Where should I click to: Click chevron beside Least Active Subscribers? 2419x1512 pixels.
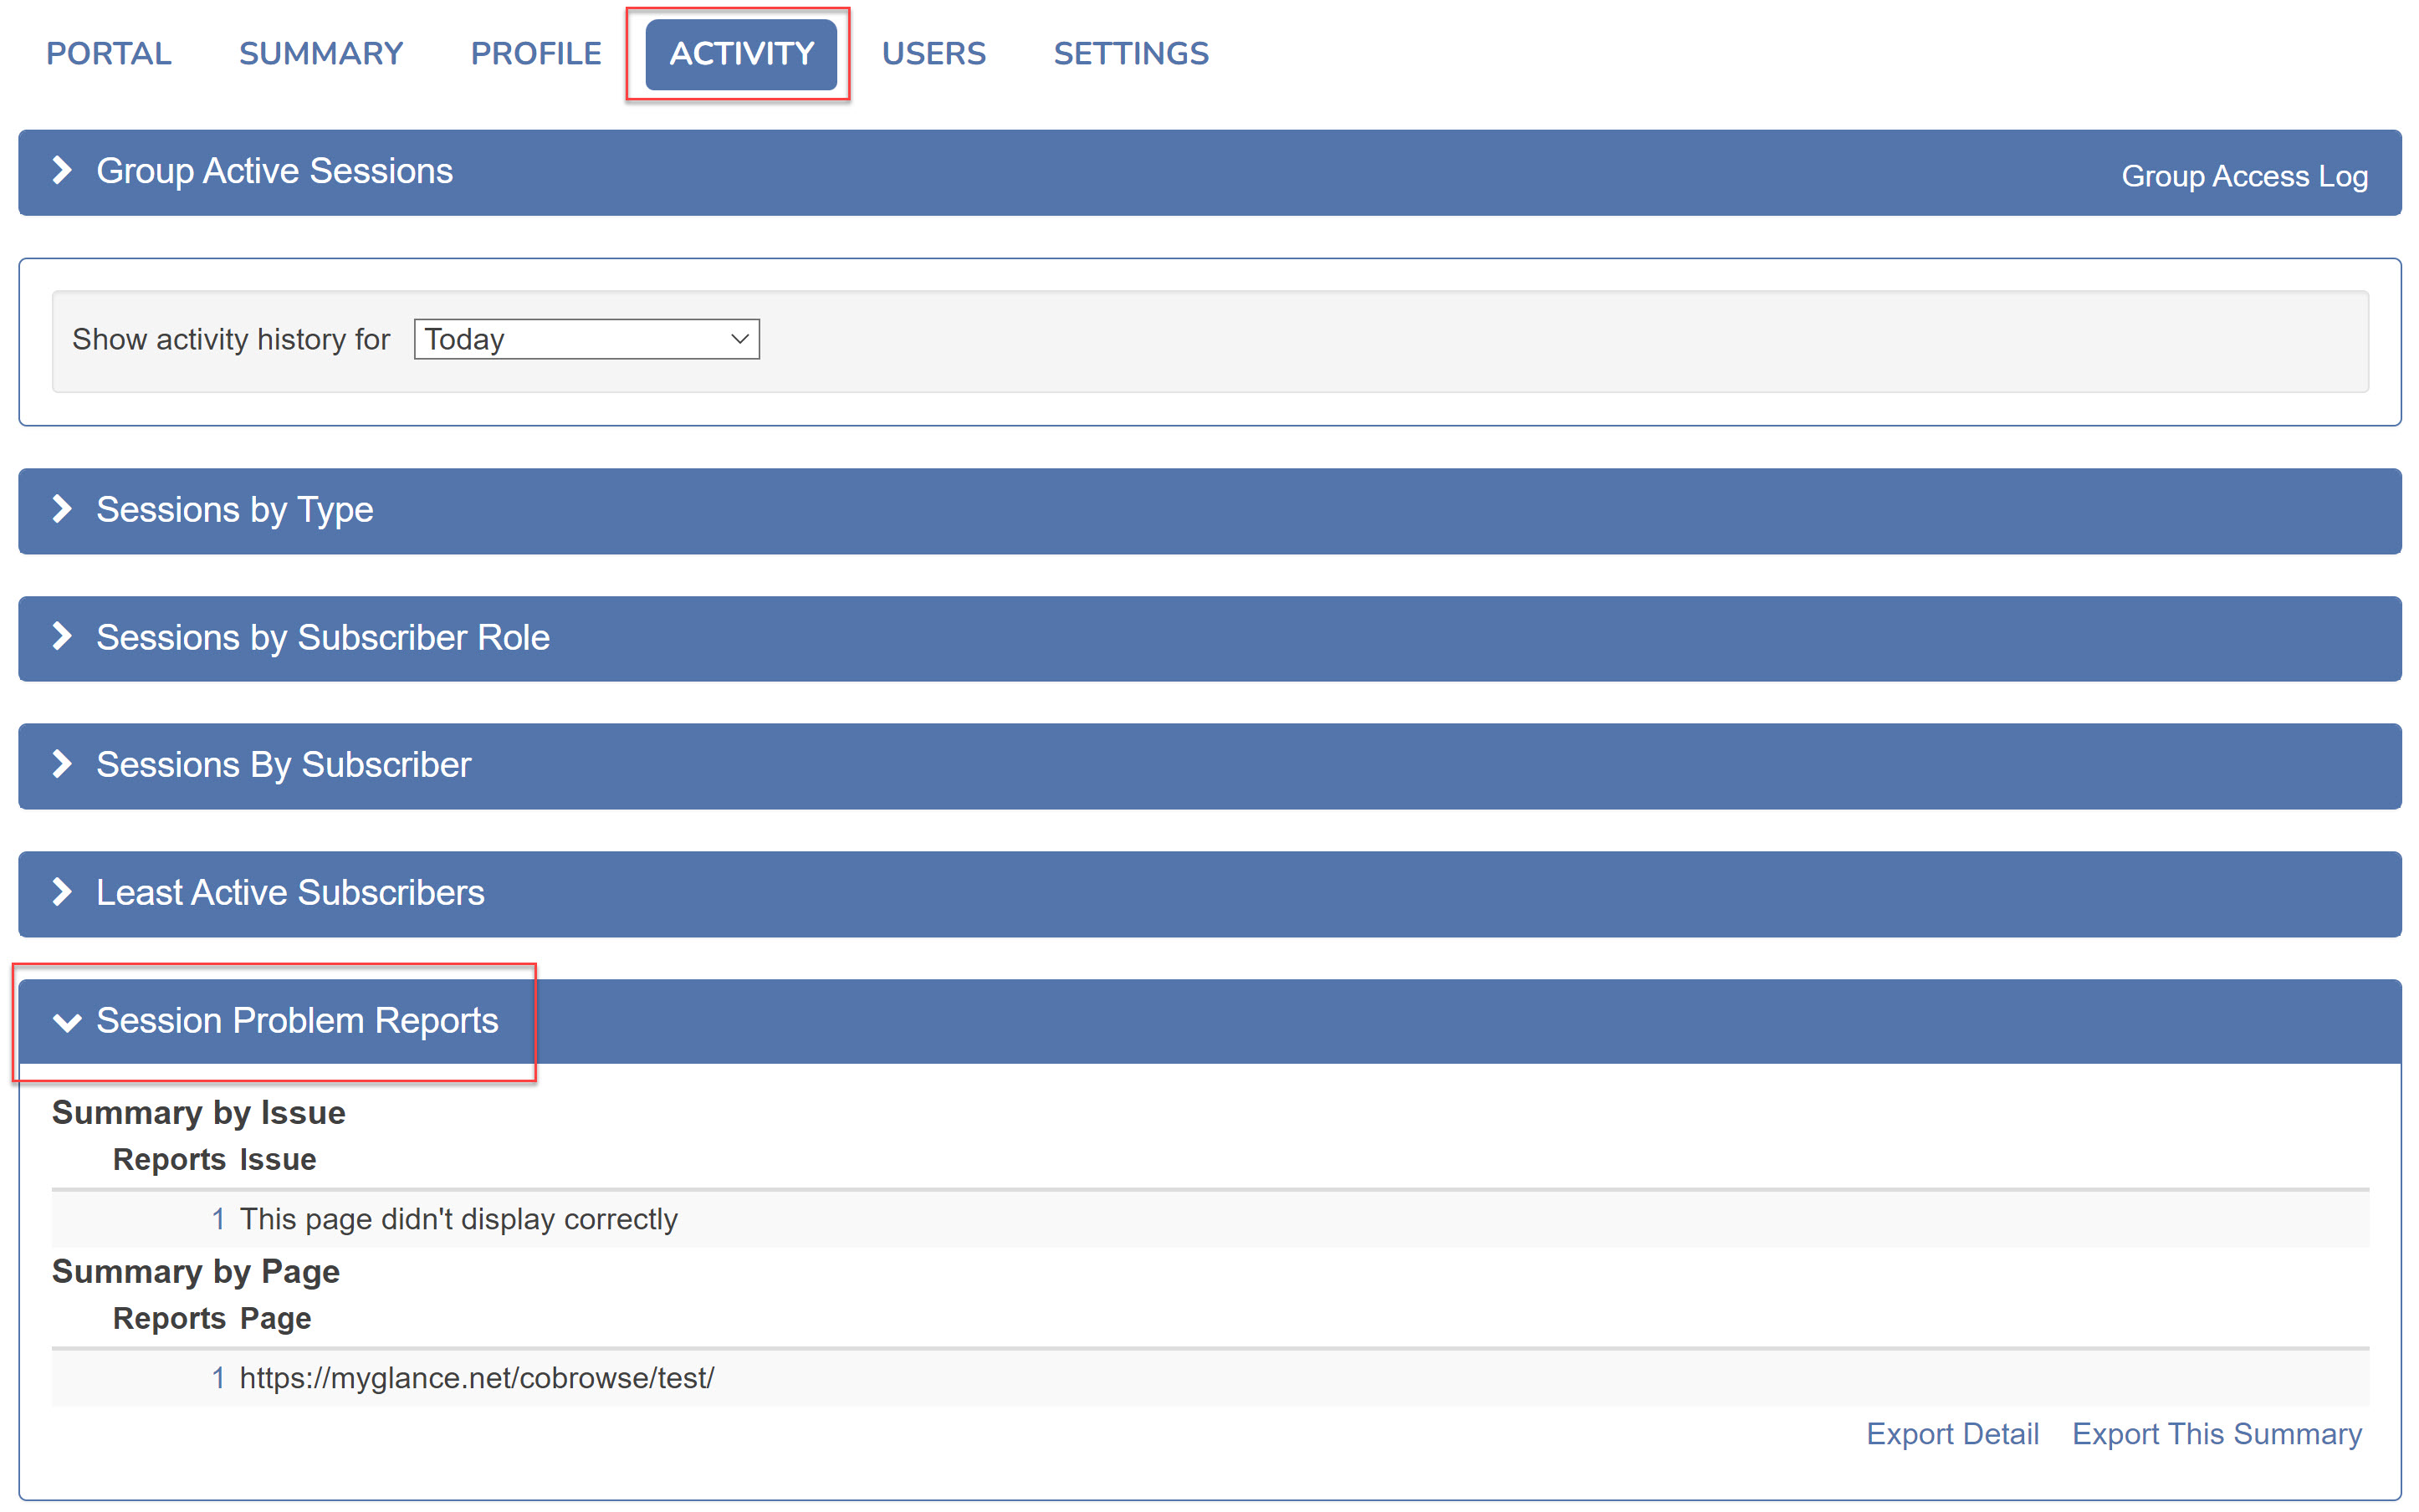62,891
